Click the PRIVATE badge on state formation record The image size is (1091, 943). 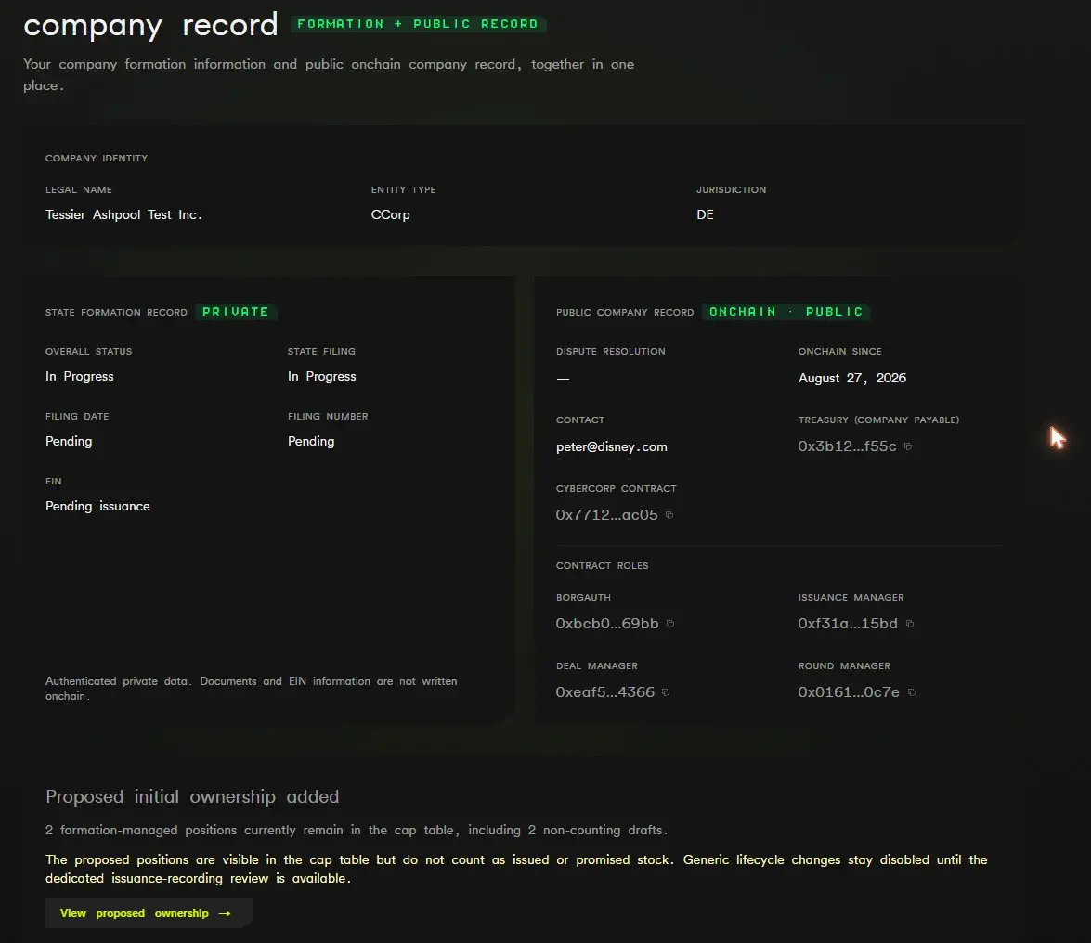[235, 312]
